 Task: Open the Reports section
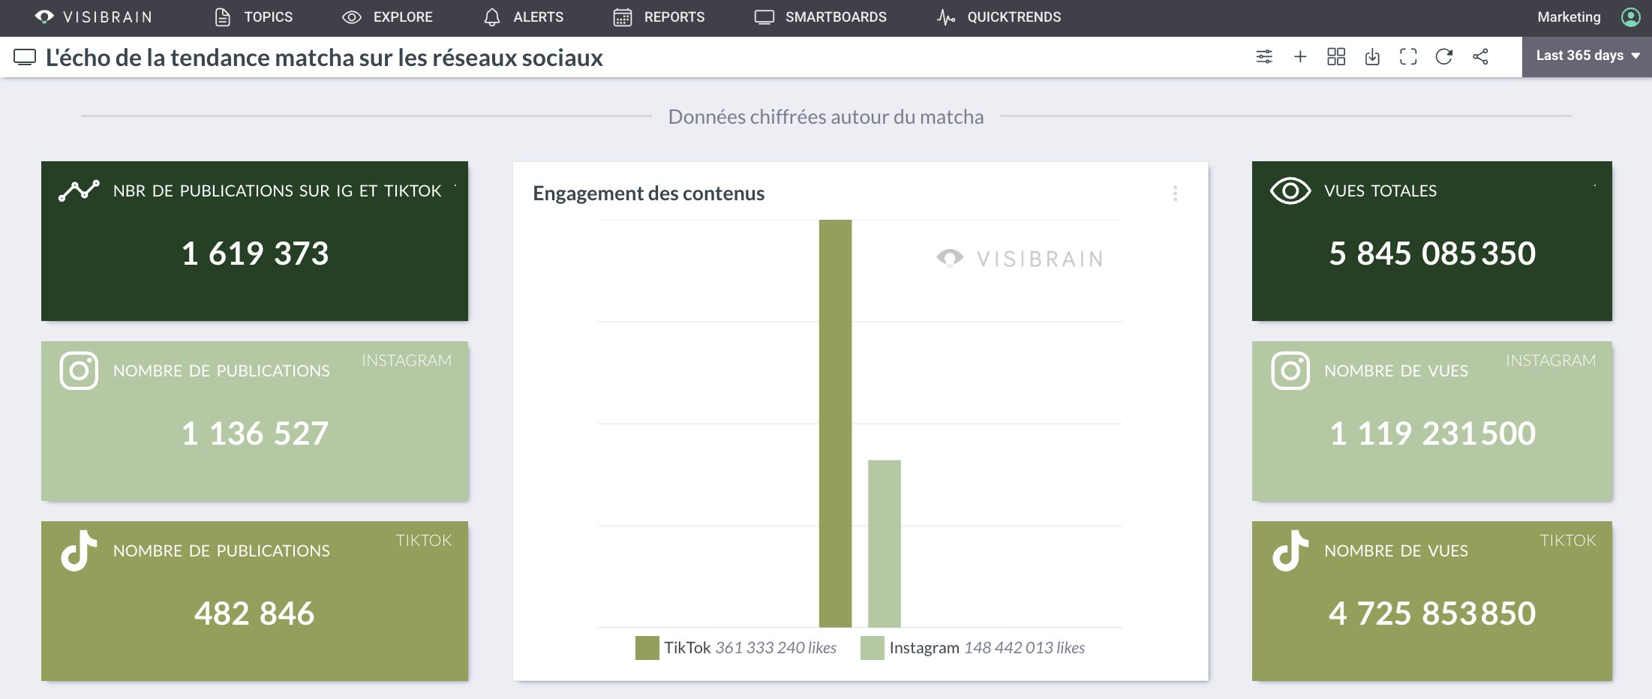point(659,16)
